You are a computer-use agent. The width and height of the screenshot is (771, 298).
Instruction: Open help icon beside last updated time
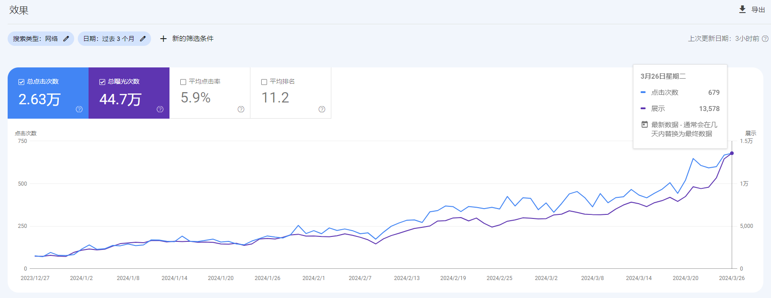pos(765,39)
